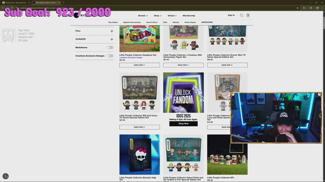The width and height of the screenshot is (325, 182).
Task: Click the SDCC 2025 Shop Now button
Action: (x=183, y=124)
